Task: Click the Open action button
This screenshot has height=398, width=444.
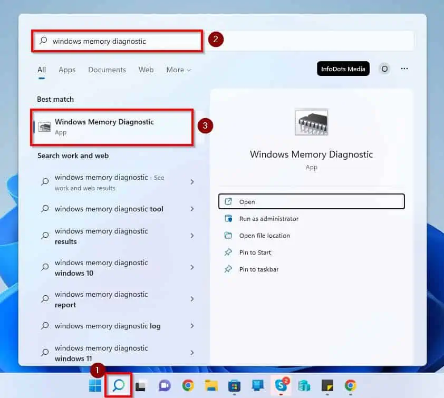Action: click(312, 201)
